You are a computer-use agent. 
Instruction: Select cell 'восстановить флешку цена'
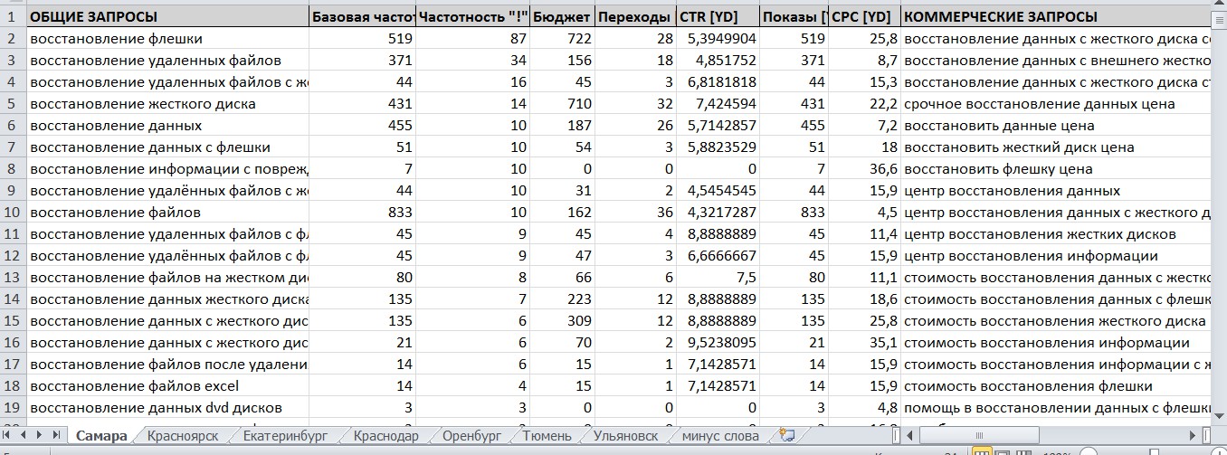tap(1057, 168)
